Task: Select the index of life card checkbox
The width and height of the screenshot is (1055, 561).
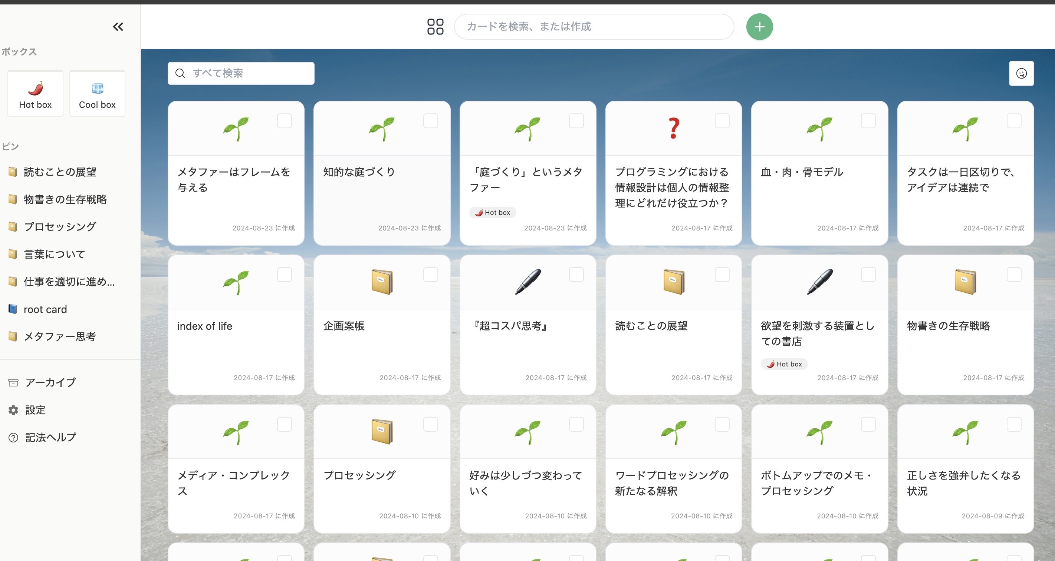Action: (x=285, y=275)
